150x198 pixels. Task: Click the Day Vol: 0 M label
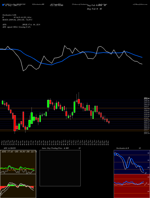tap(94, 9)
